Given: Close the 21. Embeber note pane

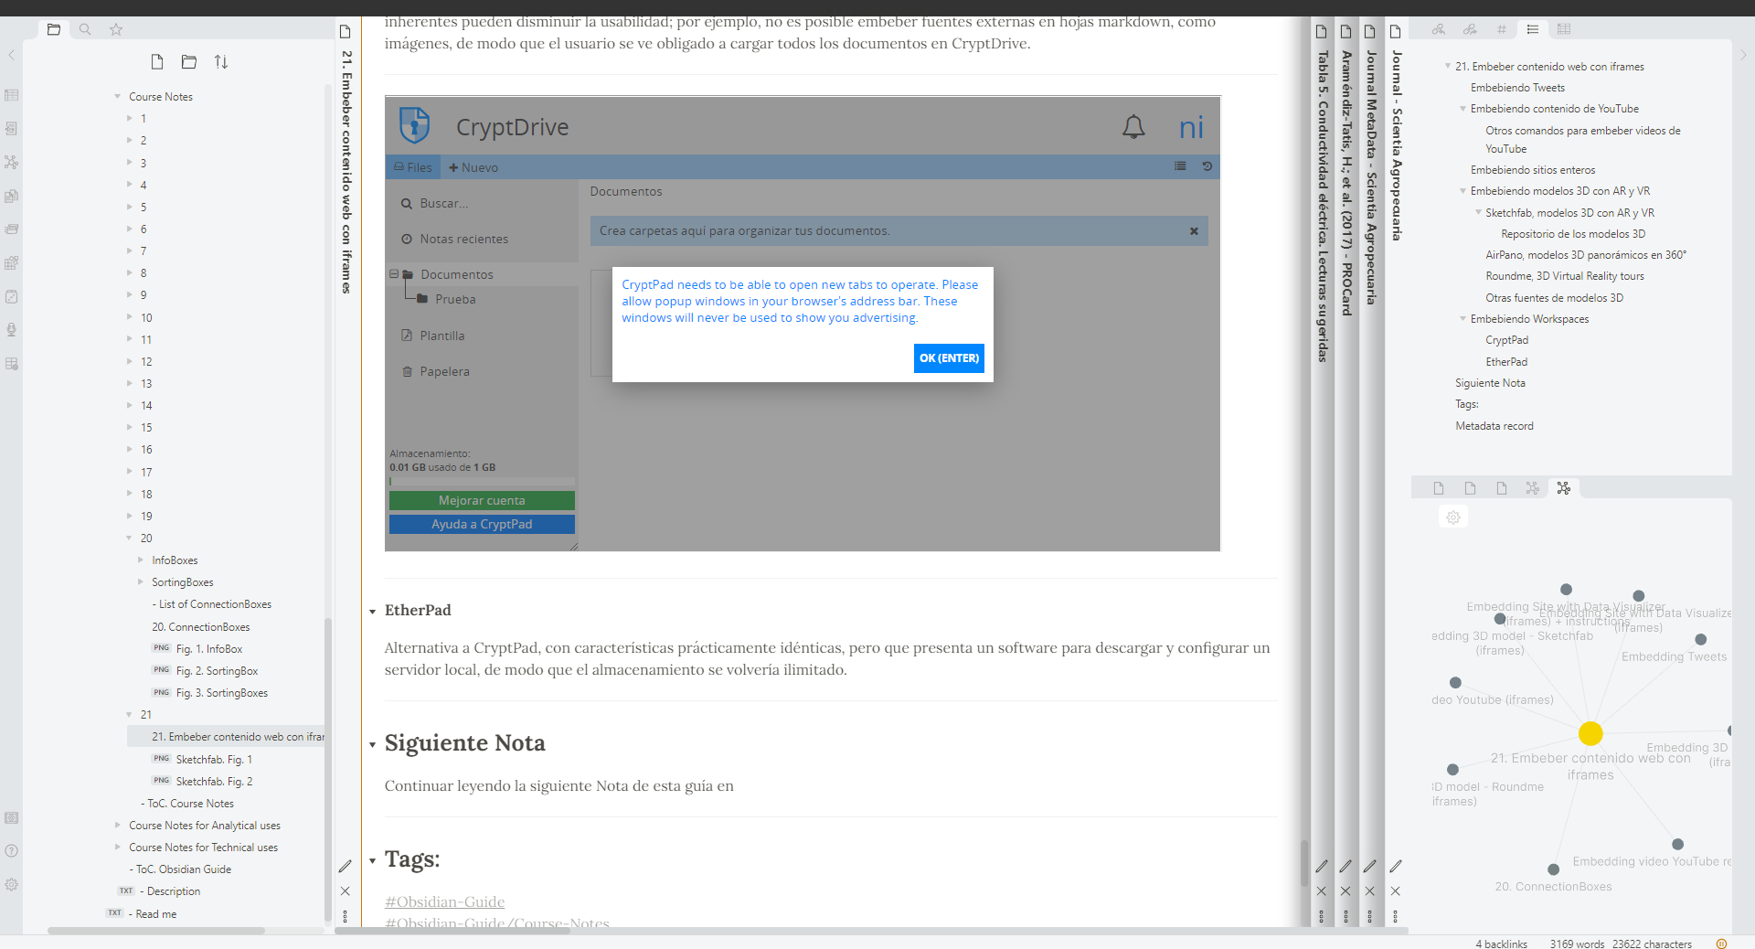Looking at the screenshot, I should tap(346, 890).
